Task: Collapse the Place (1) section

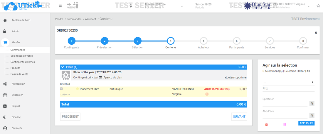Action: pyautogui.click(x=63, y=67)
